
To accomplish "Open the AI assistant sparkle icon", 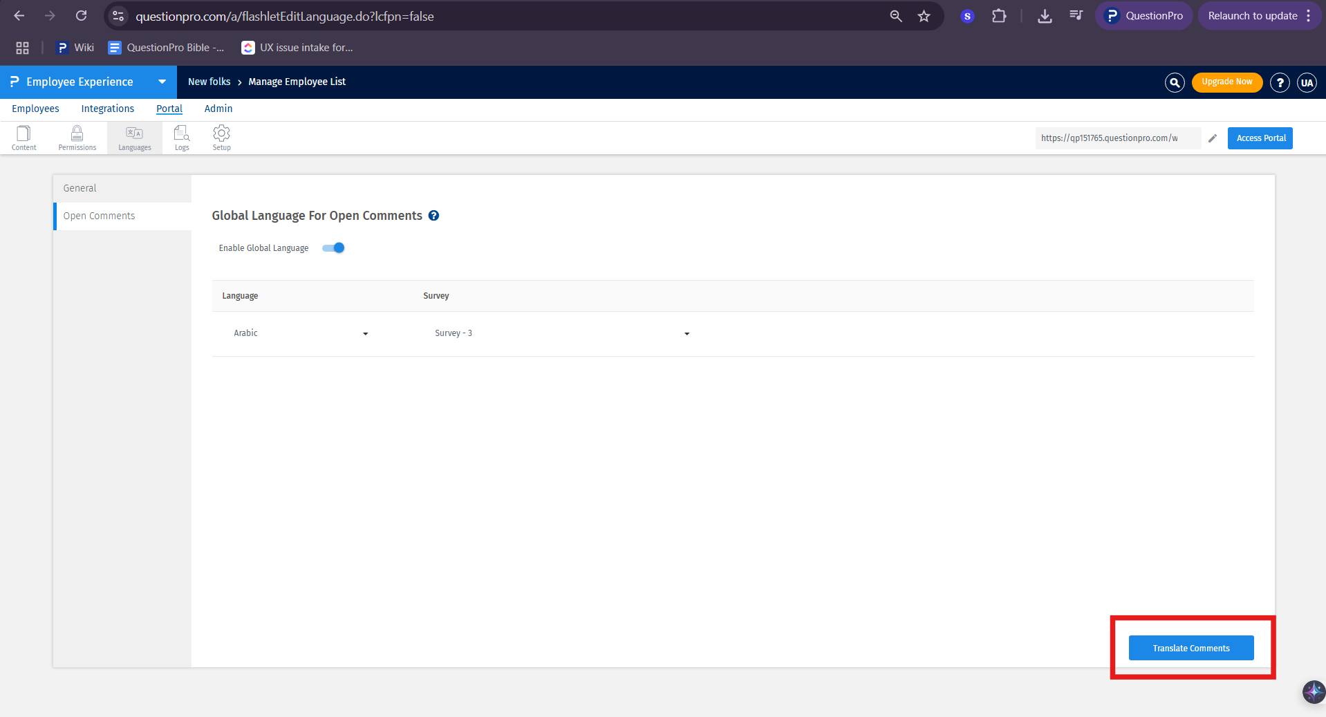I will click(x=1314, y=691).
